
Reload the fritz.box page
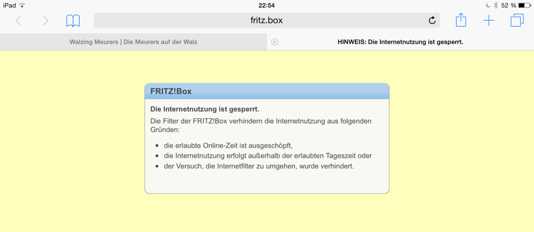point(432,21)
